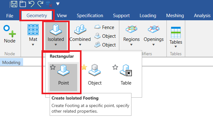This screenshot has width=213, height=117.
Task: Open the Loading ribbon tab
Action: click(148, 16)
